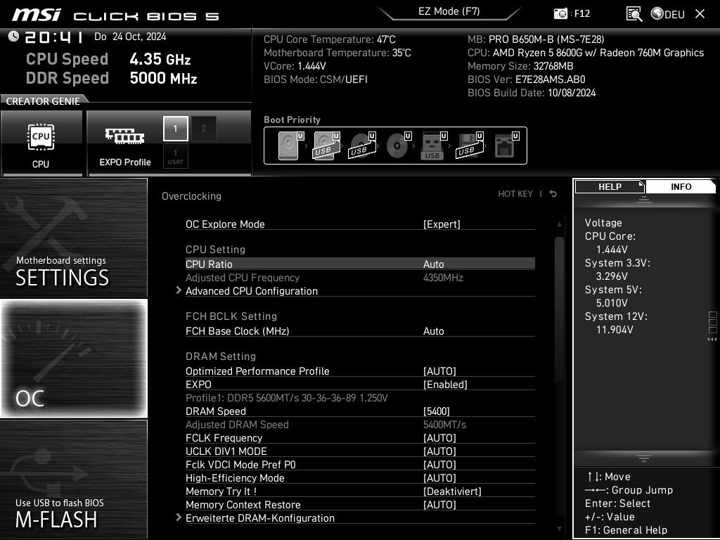Select the CD/DVD disc boot icon
The width and height of the screenshot is (720, 540).
[x=398, y=146]
